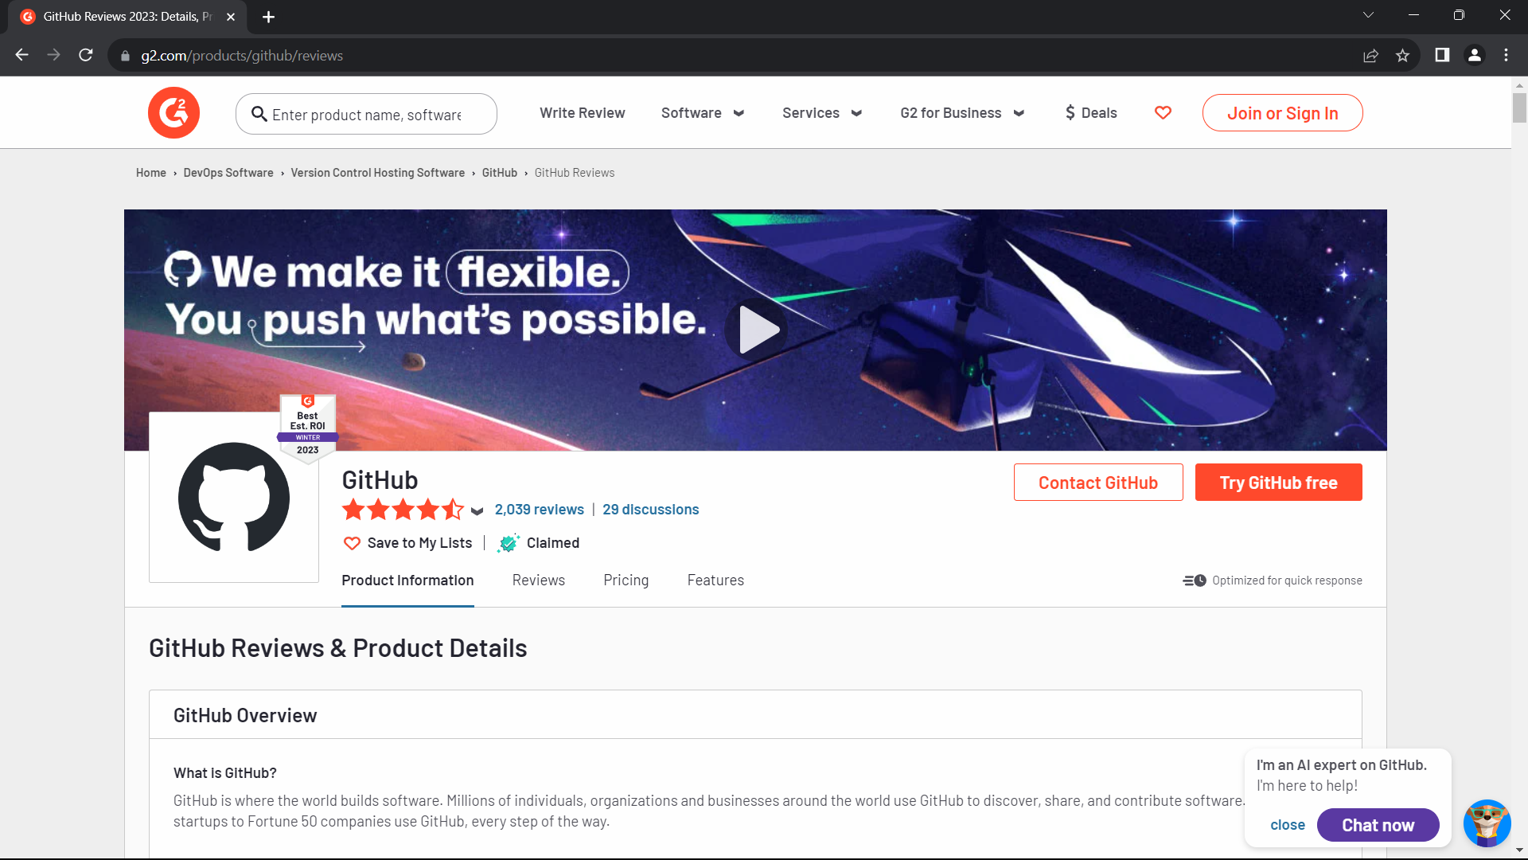This screenshot has height=860, width=1528.
Task: Click the G2 logo
Action: (173, 112)
